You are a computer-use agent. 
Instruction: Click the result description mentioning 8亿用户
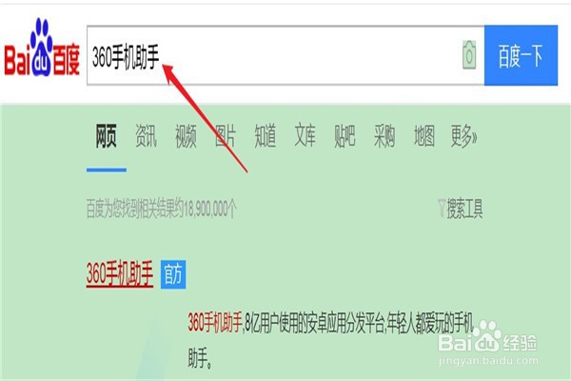330,340
